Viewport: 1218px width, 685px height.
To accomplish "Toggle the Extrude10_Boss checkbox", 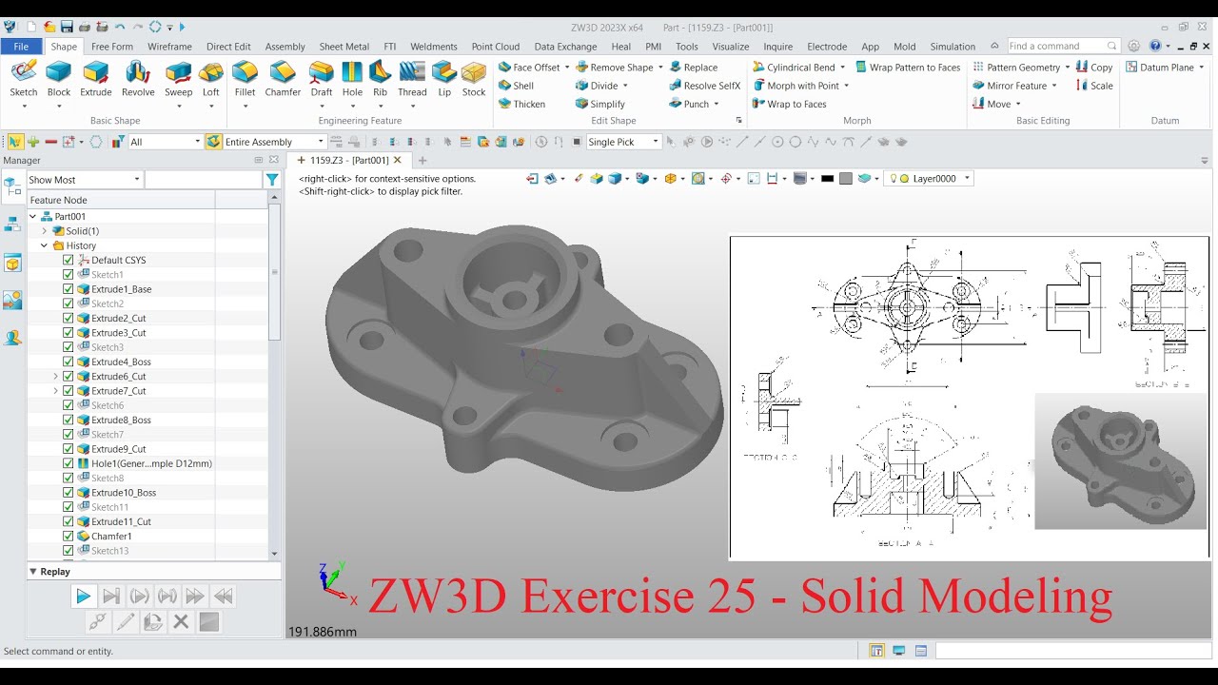I will 69,493.
